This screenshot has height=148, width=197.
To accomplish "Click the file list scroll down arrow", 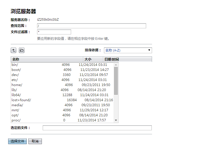I will click(x=116, y=120).
